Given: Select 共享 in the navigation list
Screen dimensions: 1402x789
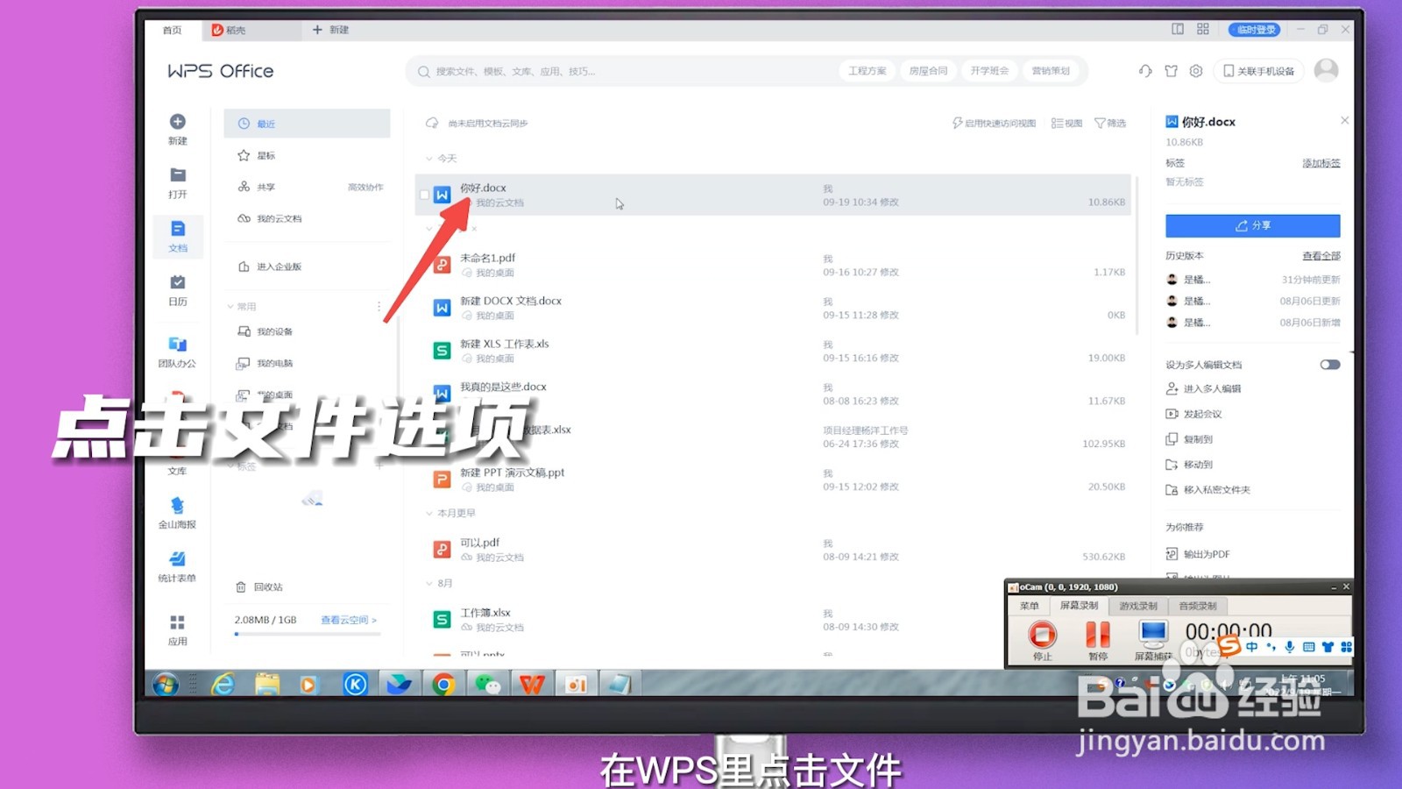Looking at the screenshot, I should (307, 187).
